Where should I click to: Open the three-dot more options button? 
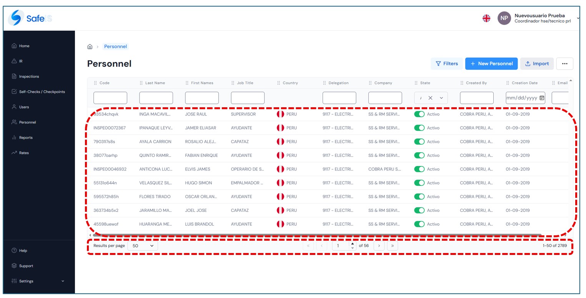pyautogui.click(x=564, y=64)
